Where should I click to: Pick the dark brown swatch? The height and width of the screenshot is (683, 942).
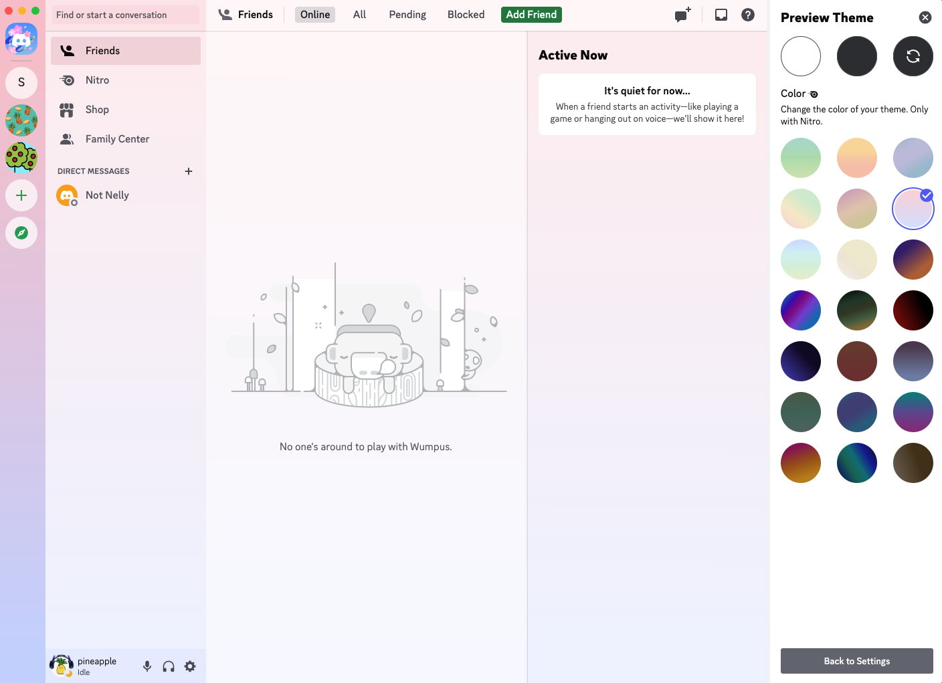pyautogui.click(x=913, y=463)
